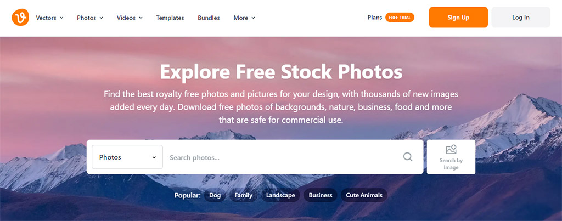Image resolution: width=562 pixels, height=221 pixels.
Task: Select the Cute Animals tag
Action: 364,195
